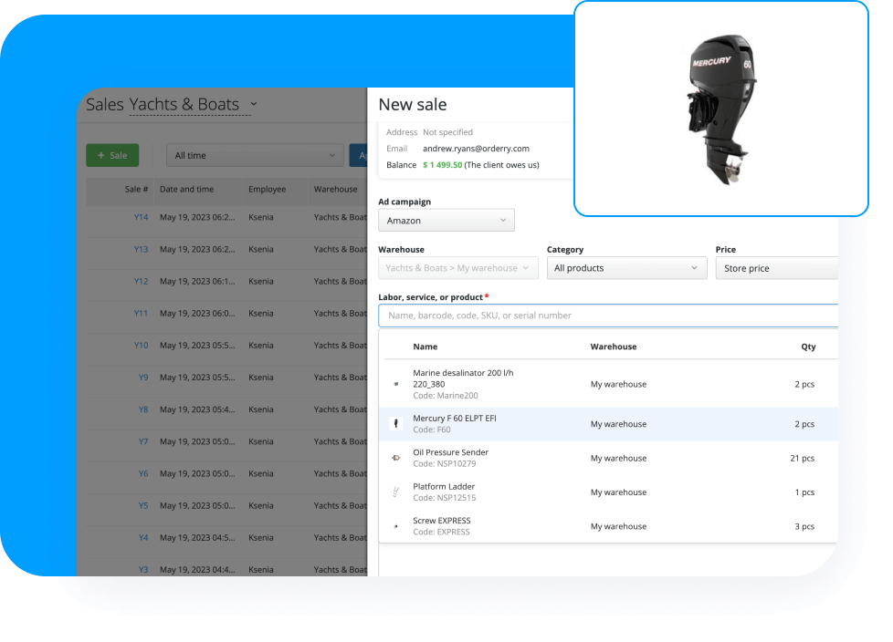This screenshot has width=893, height=642.
Task: Click the Marine desalinator product thumbnail
Action: (x=395, y=383)
